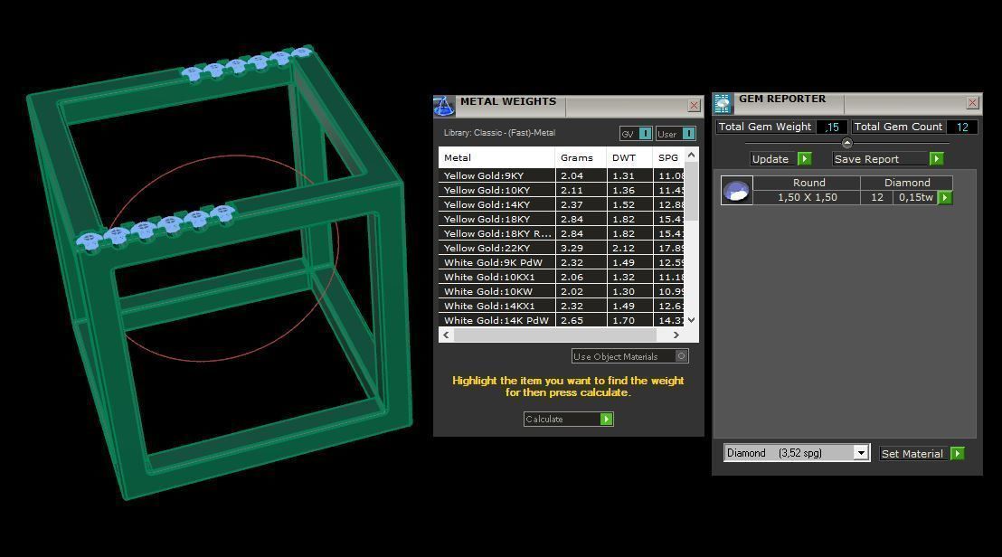Click the 2.65 grams value
The width and height of the screenshot is (1002, 557).
pyautogui.click(x=572, y=320)
